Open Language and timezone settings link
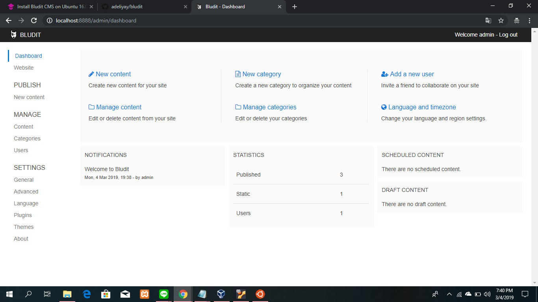 coord(422,107)
